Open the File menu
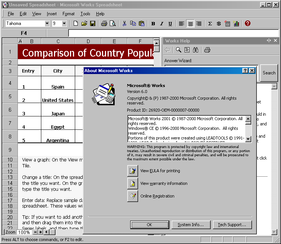This screenshot has height=244, width=281. [x=11, y=14]
